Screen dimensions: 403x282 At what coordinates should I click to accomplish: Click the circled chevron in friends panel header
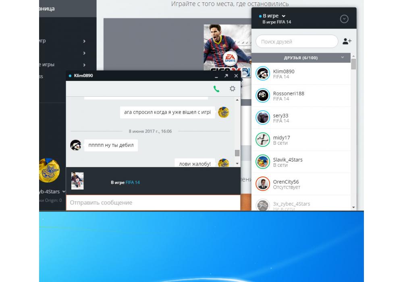click(x=344, y=19)
